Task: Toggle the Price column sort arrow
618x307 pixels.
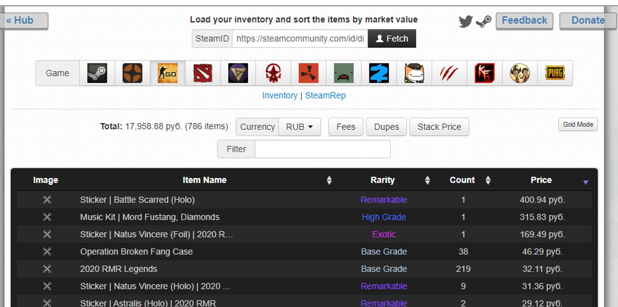Action: click(x=586, y=182)
